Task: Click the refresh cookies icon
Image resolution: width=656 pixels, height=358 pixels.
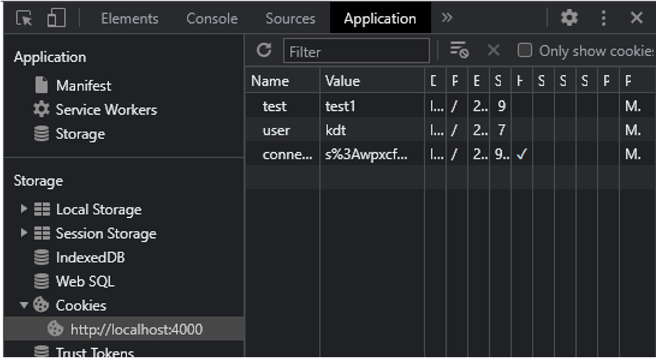Action: (x=264, y=50)
